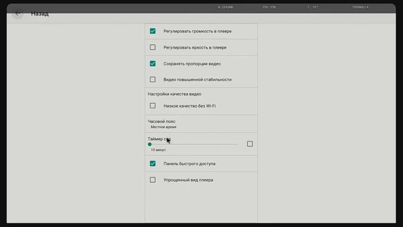
Task: Uncheck Регулировать громкость в плеере checkbox
Action: (x=152, y=31)
